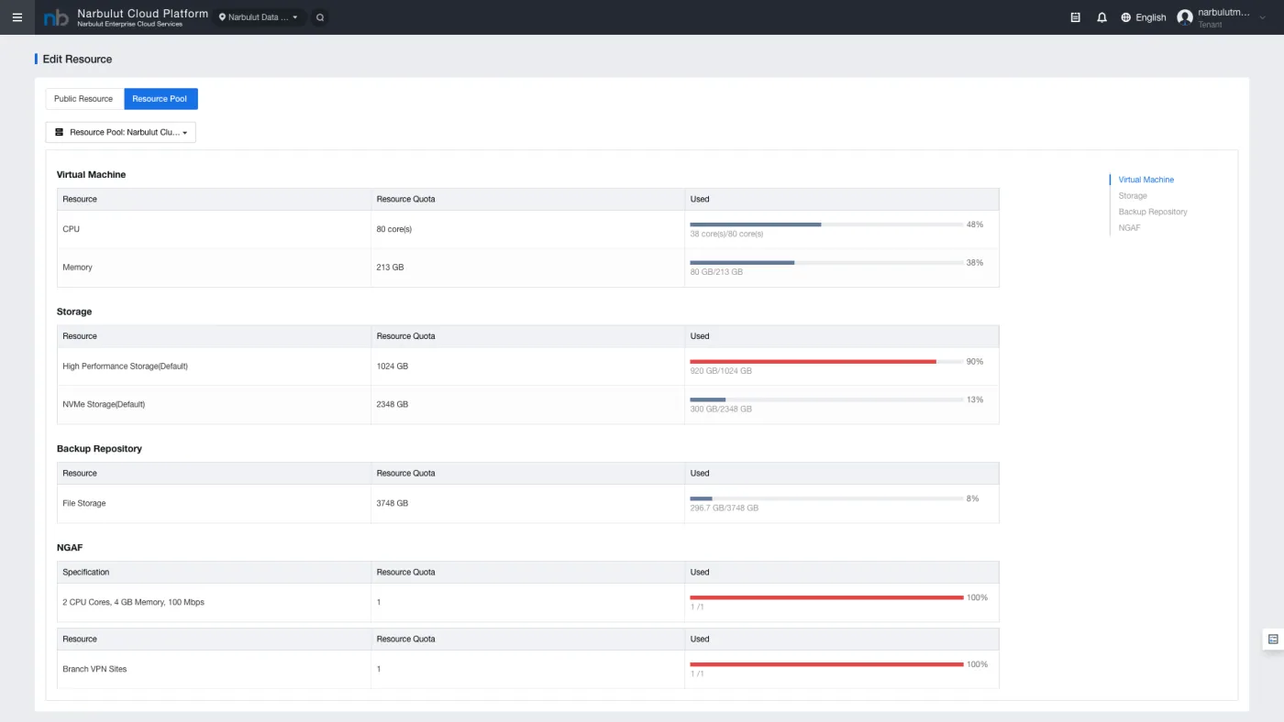Click the '38 core(s)/80 core(s)' usage text
The width and height of the screenshot is (1284, 722).
tap(726, 234)
